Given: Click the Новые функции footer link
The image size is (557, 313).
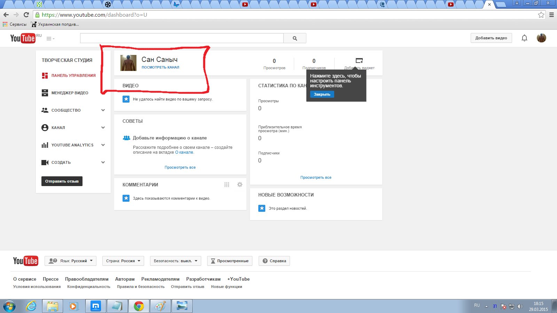Looking at the screenshot, I should click(x=227, y=287).
